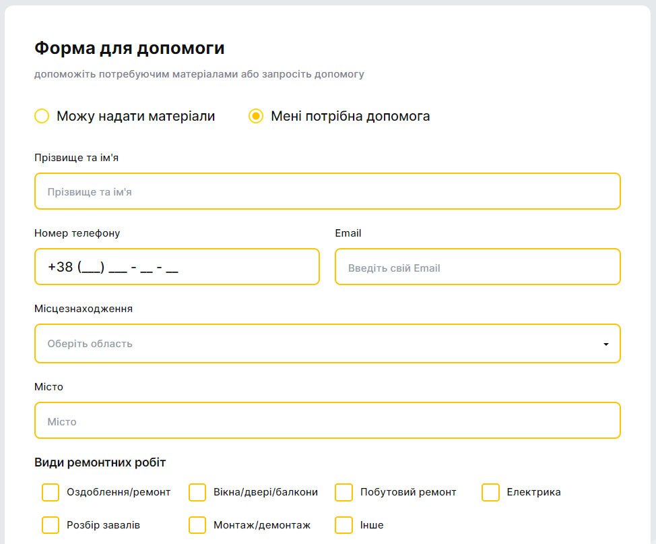
Task: Click the Email input field
Action: click(478, 267)
